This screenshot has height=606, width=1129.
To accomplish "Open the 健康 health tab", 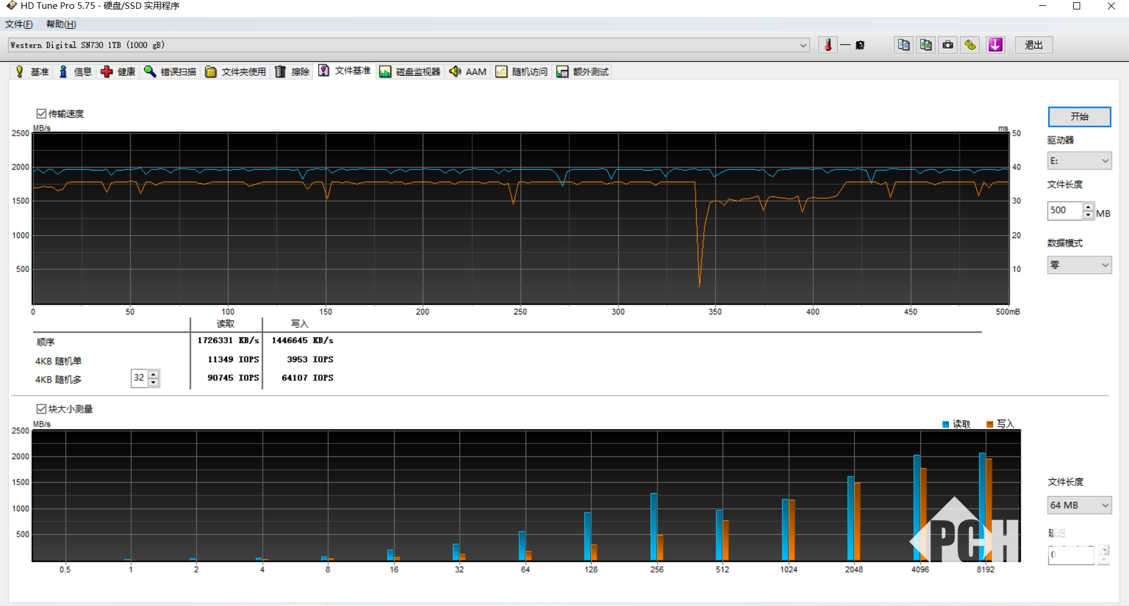I will pos(118,72).
